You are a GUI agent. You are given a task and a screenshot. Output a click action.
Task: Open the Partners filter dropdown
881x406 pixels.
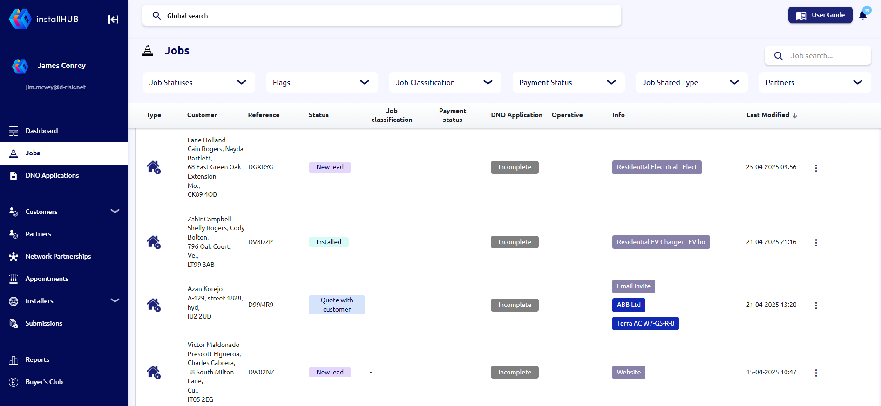814,82
